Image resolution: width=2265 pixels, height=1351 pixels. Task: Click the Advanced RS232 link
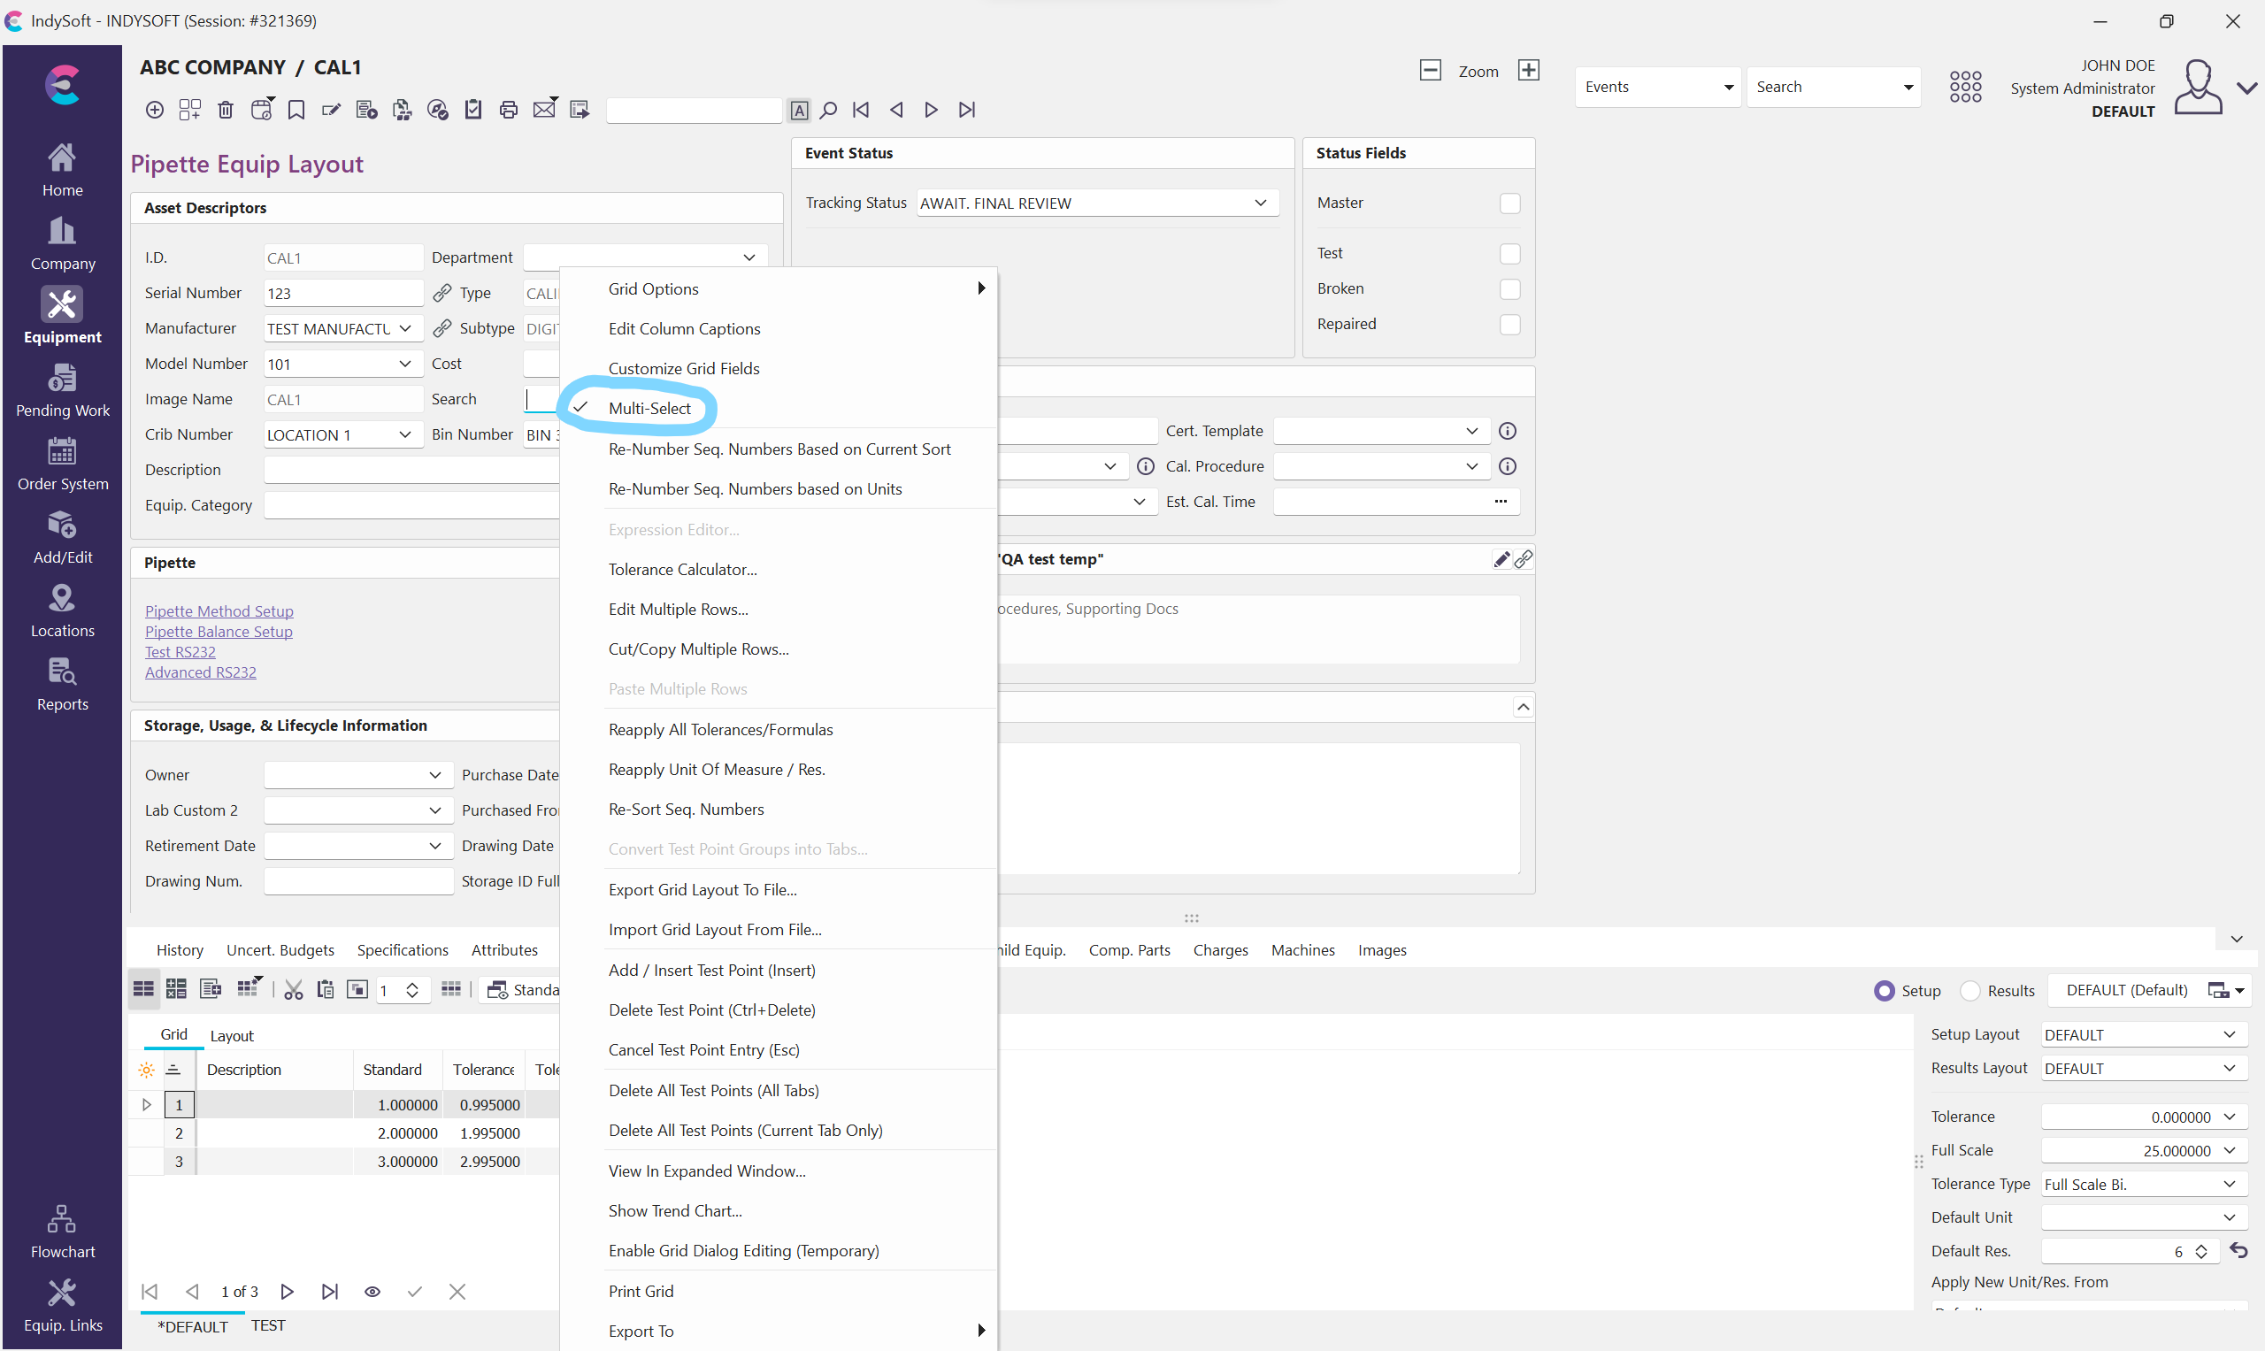pos(200,672)
